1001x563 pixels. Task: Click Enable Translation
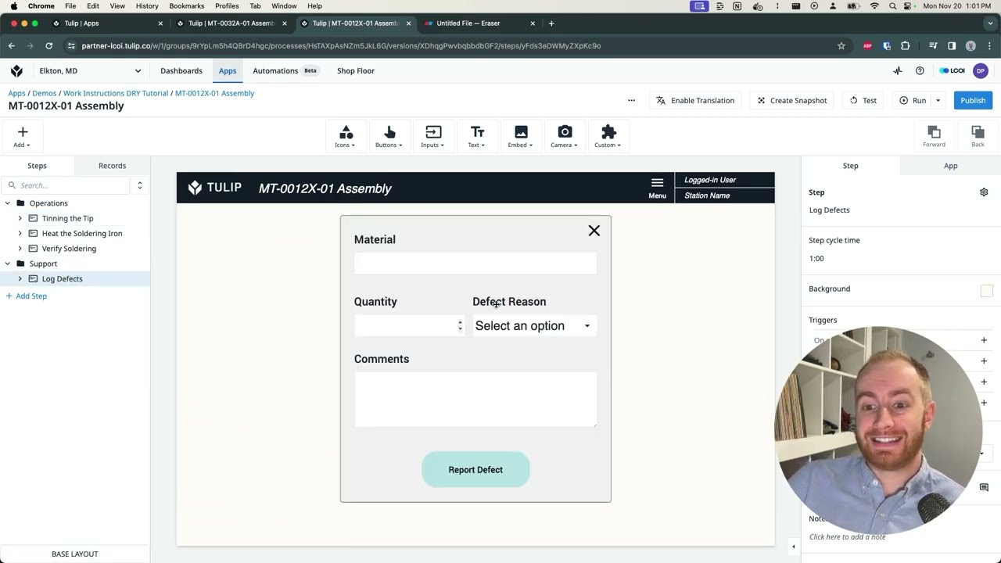[695, 100]
